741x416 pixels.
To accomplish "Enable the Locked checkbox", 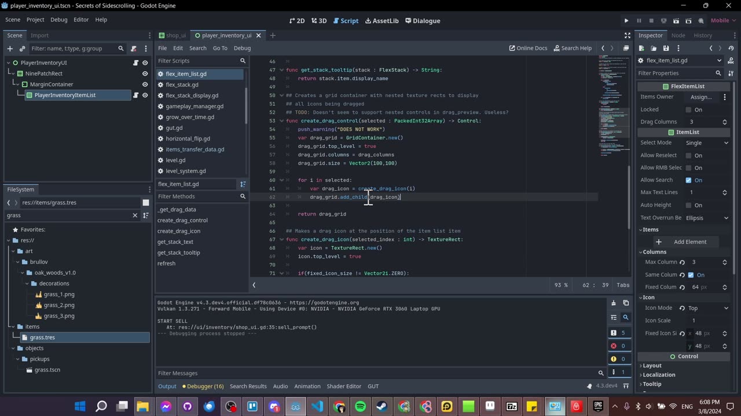I will click(x=688, y=110).
